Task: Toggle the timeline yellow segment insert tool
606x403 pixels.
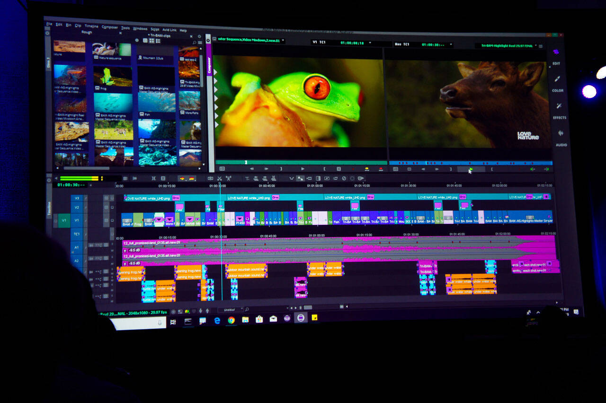Action: coord(182,178)
